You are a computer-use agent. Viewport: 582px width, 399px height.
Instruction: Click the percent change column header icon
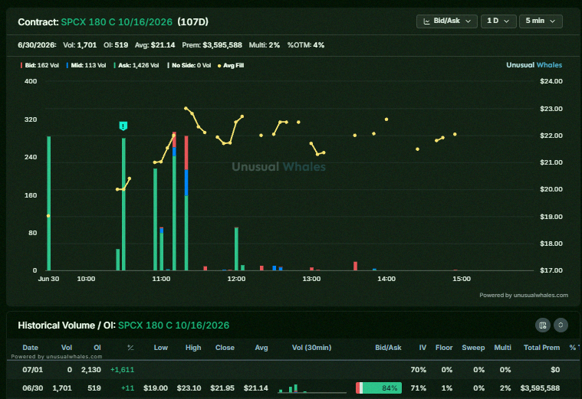[x=130, y=348]
